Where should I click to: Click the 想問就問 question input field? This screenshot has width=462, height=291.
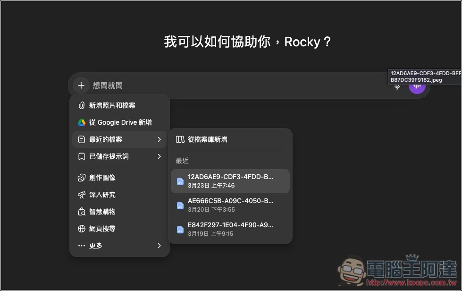pos(109,86)
